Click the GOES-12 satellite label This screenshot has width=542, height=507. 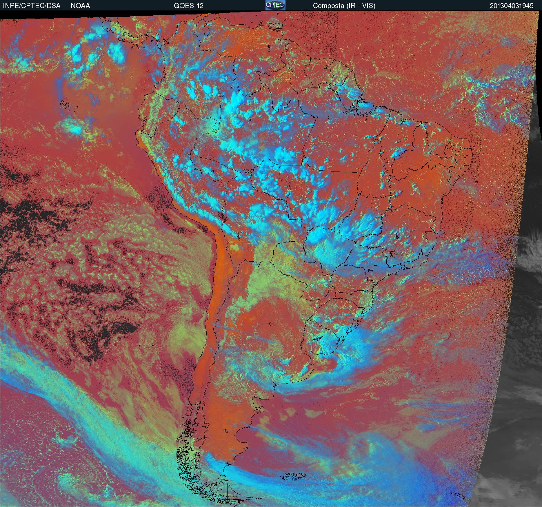[188, 6]
